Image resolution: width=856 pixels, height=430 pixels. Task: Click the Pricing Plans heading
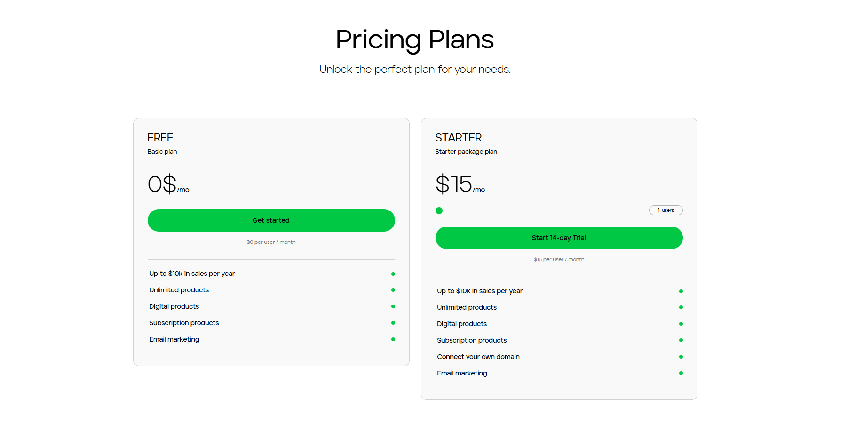click(x=414, y=39)
